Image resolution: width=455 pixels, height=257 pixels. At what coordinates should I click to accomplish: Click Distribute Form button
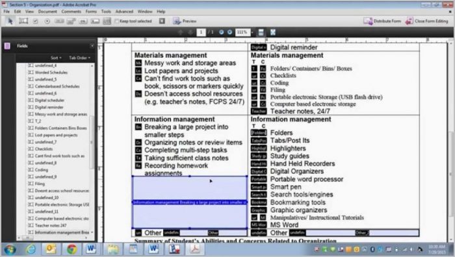(382, 21)
